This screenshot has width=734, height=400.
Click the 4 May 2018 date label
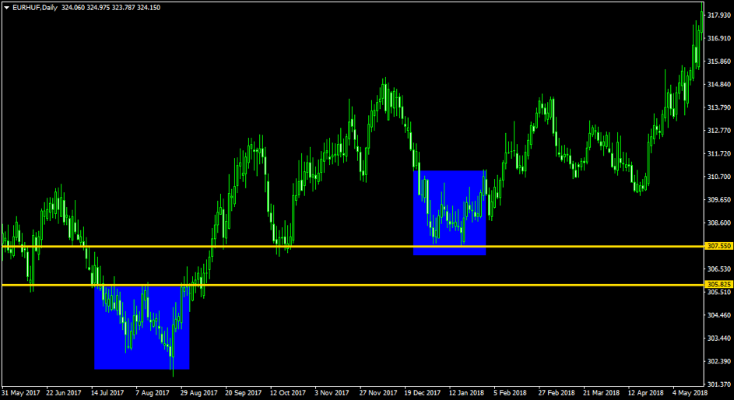point(690,393)
